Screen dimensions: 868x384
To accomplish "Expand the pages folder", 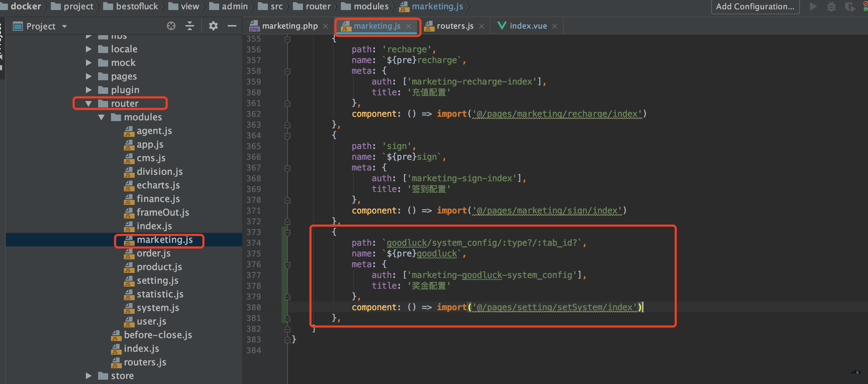I will coord(88,76).
